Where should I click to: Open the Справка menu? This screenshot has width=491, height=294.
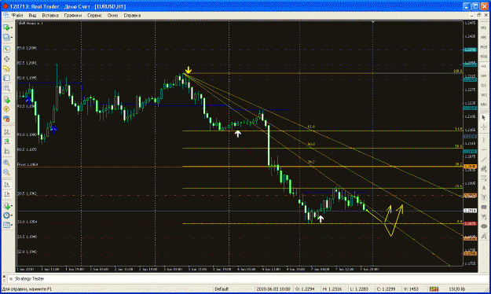pos(132,16)
